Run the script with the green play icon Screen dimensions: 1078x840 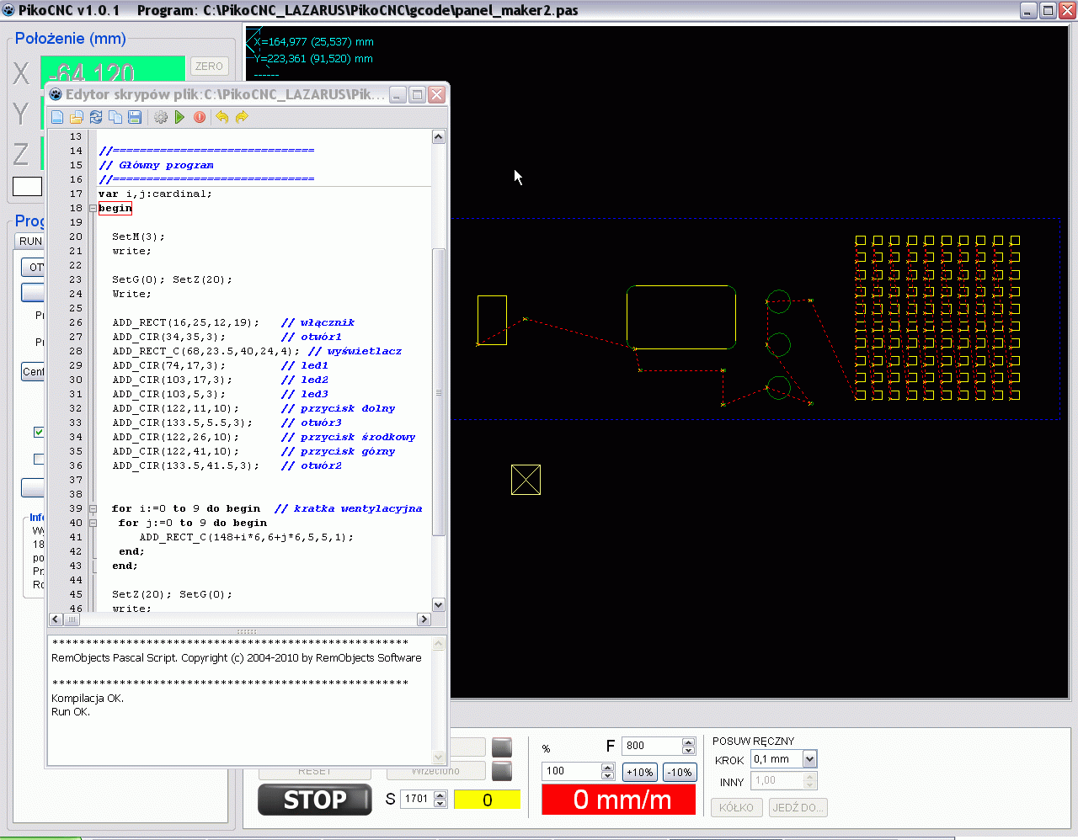point(179,117)
